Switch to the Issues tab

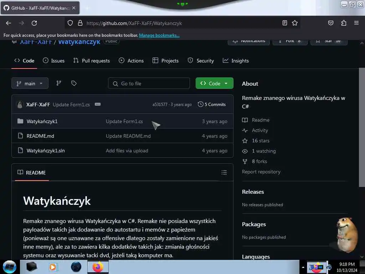coord(54,61)
